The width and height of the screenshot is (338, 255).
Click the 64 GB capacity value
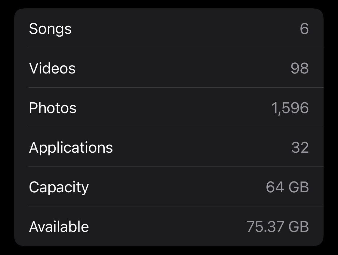tap(287, 187)
